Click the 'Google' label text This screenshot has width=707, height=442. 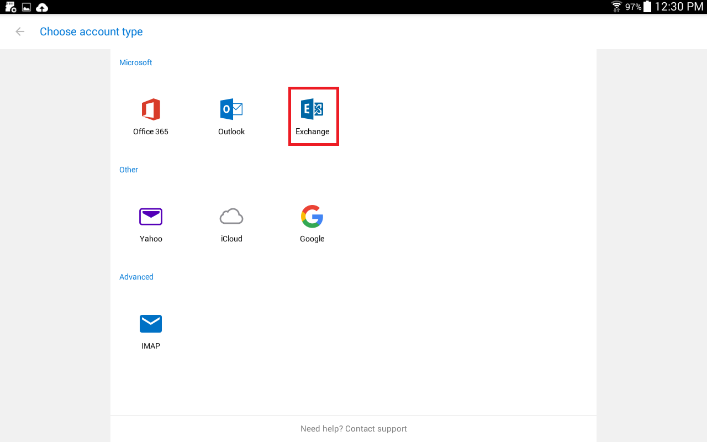click(312, 239)
